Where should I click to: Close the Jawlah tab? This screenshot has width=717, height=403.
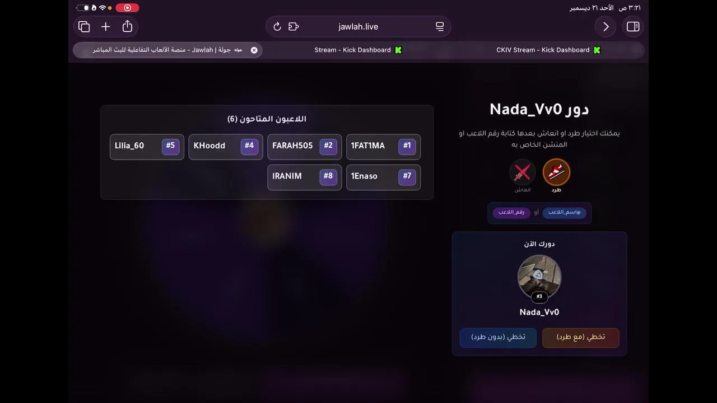254,50
